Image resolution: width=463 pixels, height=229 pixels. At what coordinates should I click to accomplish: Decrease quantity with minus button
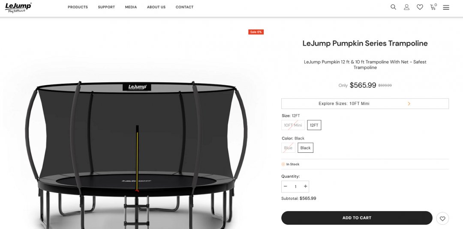coord(285,186)
